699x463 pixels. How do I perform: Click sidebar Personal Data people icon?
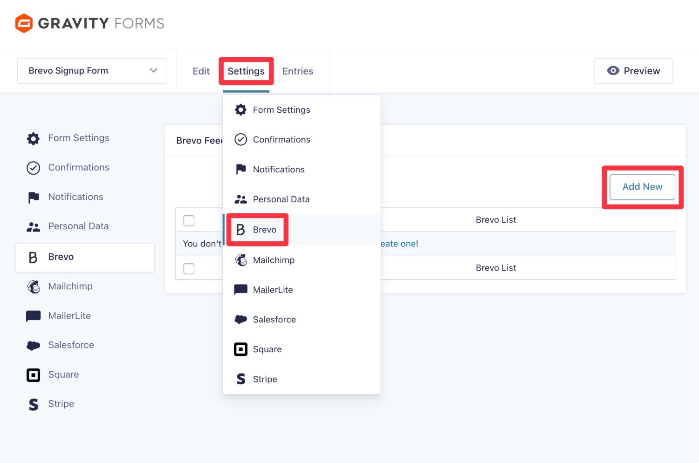(33, 227)
